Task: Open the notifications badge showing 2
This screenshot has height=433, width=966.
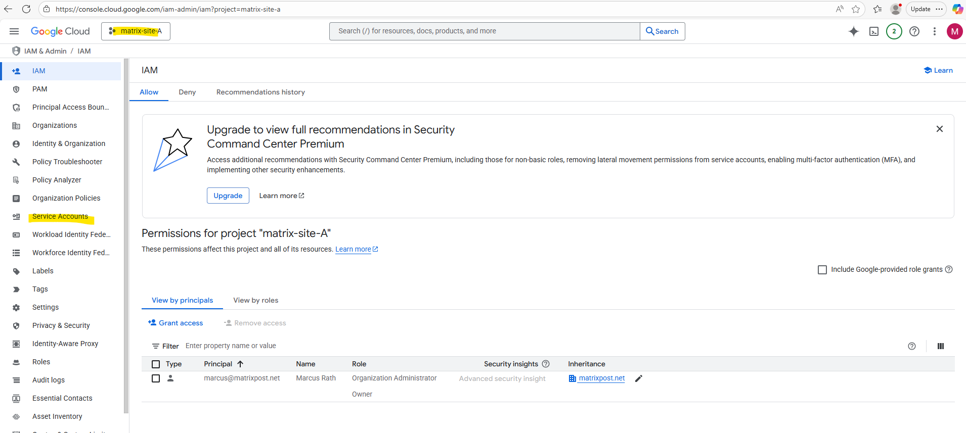Action: (x=894, y=31)
